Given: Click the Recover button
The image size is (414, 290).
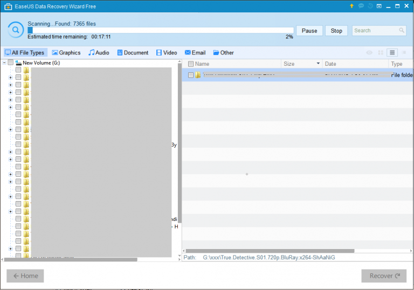Looking at the screenshot, I should tap(384, 276).
